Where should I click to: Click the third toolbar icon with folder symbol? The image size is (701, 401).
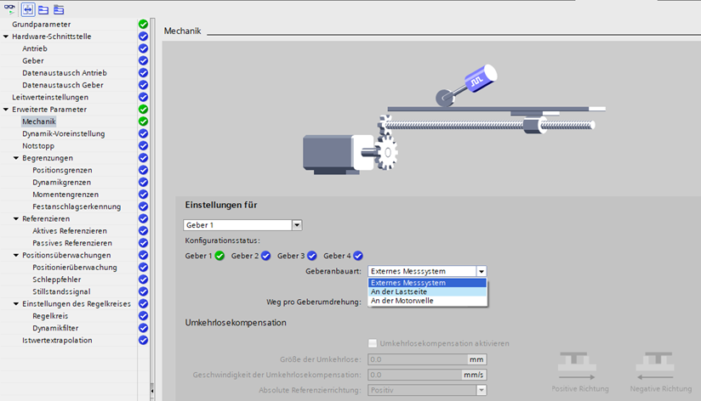(43, 9)
